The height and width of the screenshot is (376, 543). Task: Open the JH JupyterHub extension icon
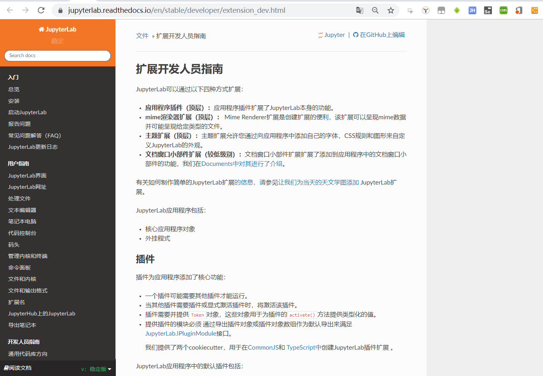(x=472, y=10)
